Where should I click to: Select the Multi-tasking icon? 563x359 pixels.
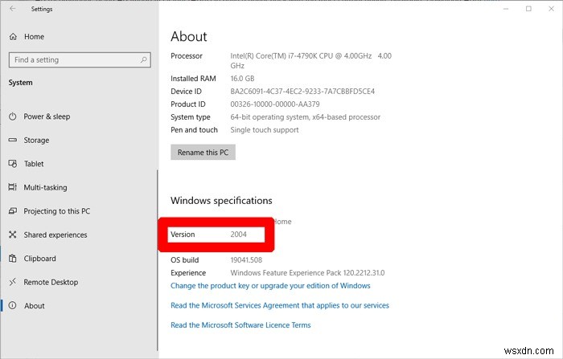pyautogui.click(x=13, y=187)
